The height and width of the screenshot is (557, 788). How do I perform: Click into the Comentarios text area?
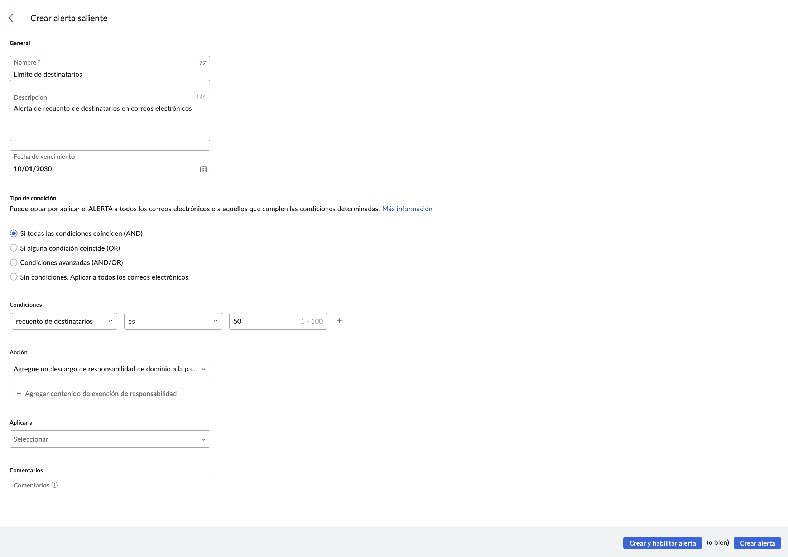tap(110, 503)
